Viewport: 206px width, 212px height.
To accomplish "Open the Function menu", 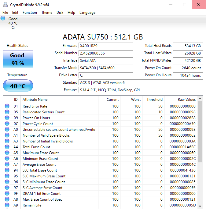I will [30, 13].
